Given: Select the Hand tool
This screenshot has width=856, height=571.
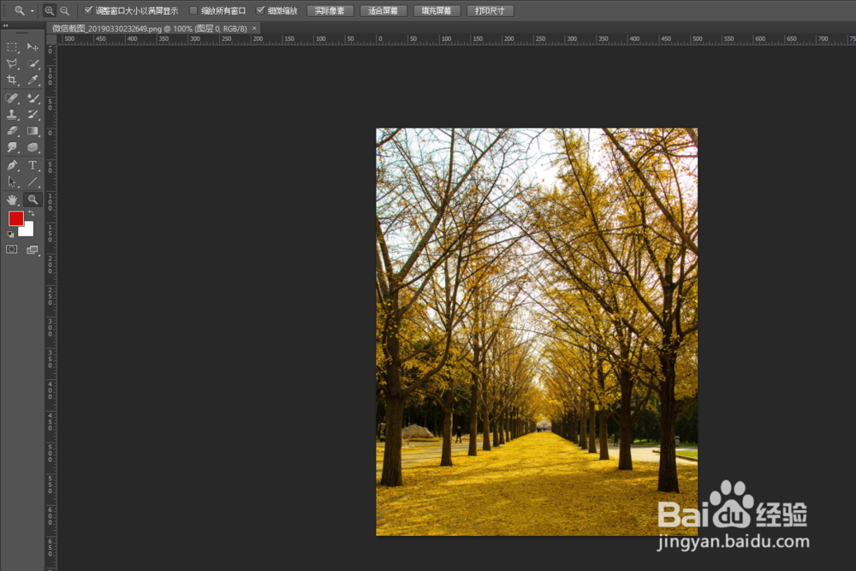Looking at the screenshot, I should point(12,199).
